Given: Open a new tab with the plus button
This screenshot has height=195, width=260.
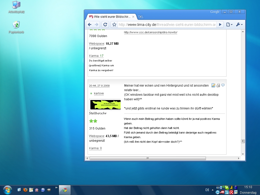Looking at the screenshot, I should [141, 17].
